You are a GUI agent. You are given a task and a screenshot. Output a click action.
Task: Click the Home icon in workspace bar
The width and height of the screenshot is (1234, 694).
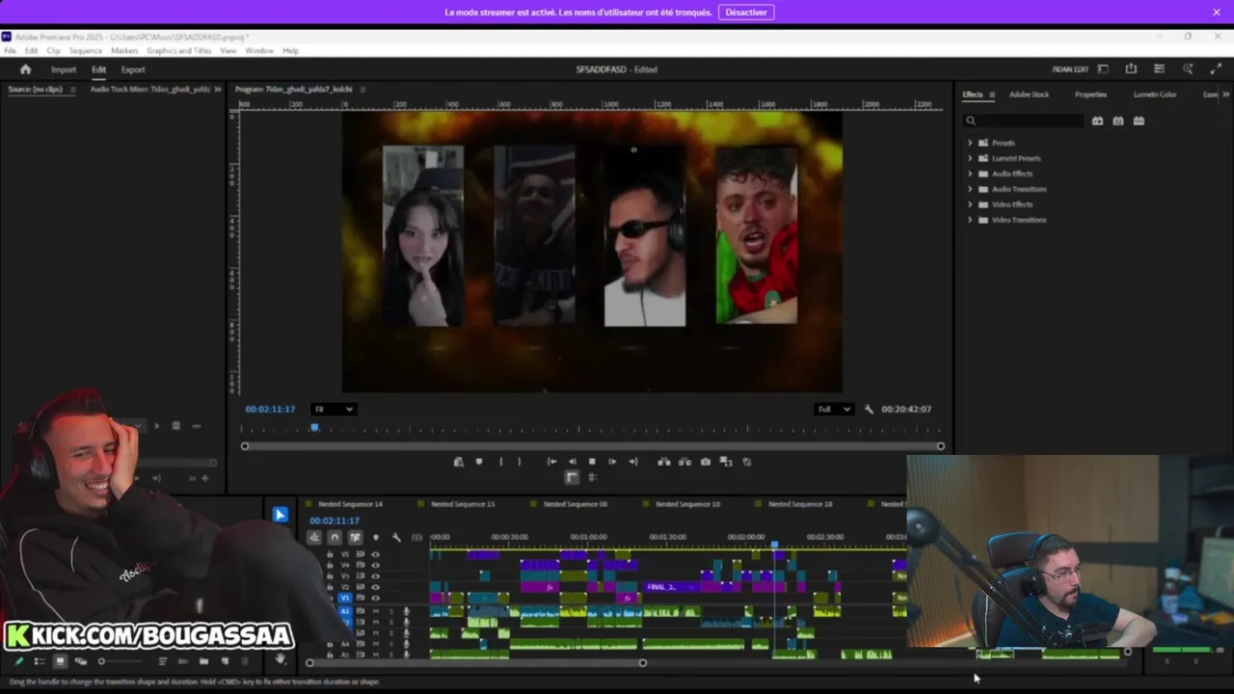coord(26,69)
